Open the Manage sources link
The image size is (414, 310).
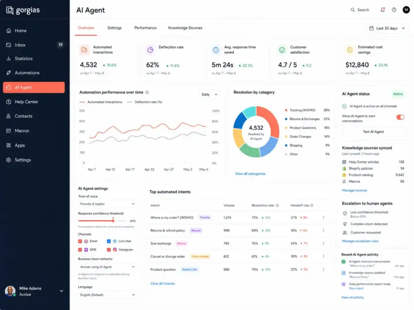(354, 191)
